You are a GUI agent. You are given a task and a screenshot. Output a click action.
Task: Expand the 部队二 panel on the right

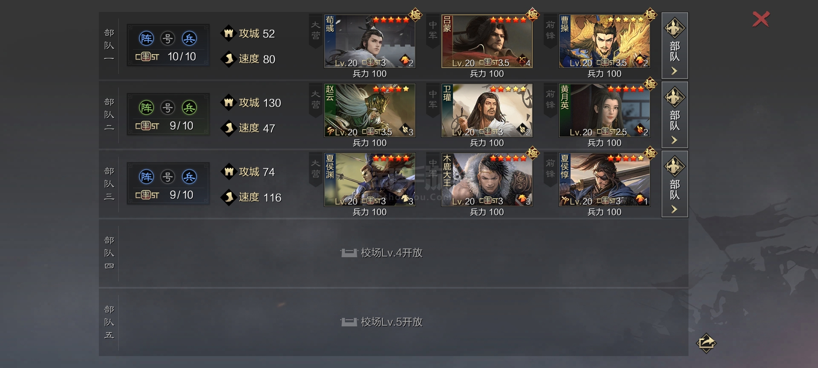(x=675, y=115)
